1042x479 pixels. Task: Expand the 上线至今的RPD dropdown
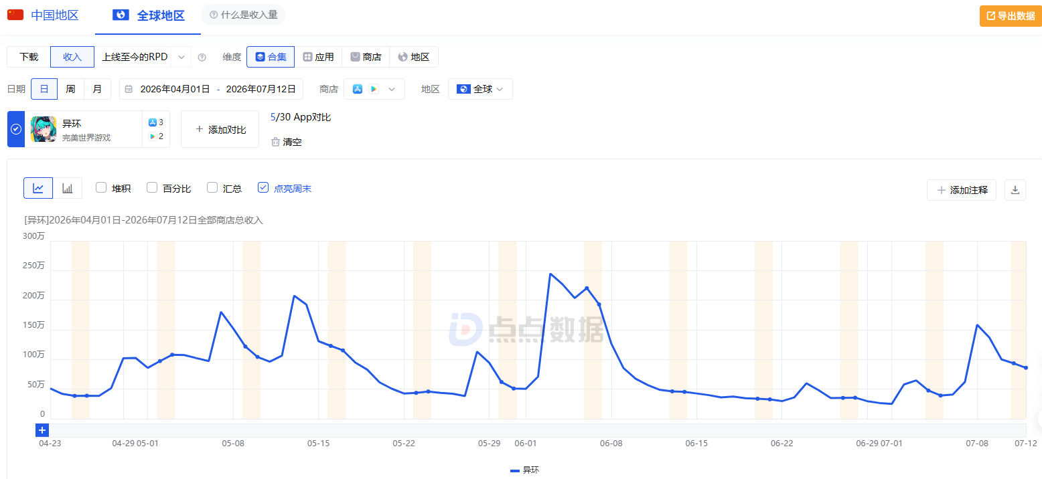coord(143,57)
